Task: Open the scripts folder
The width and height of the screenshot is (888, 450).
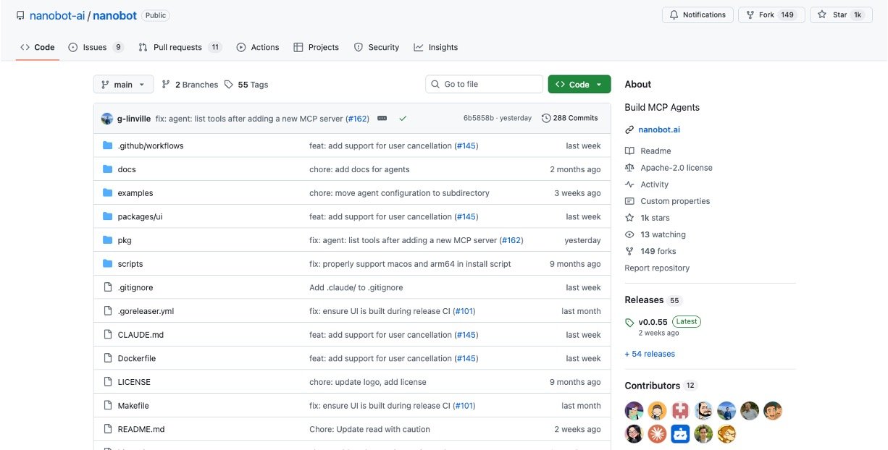Action: pyautogui.click(x=130, y=264)
